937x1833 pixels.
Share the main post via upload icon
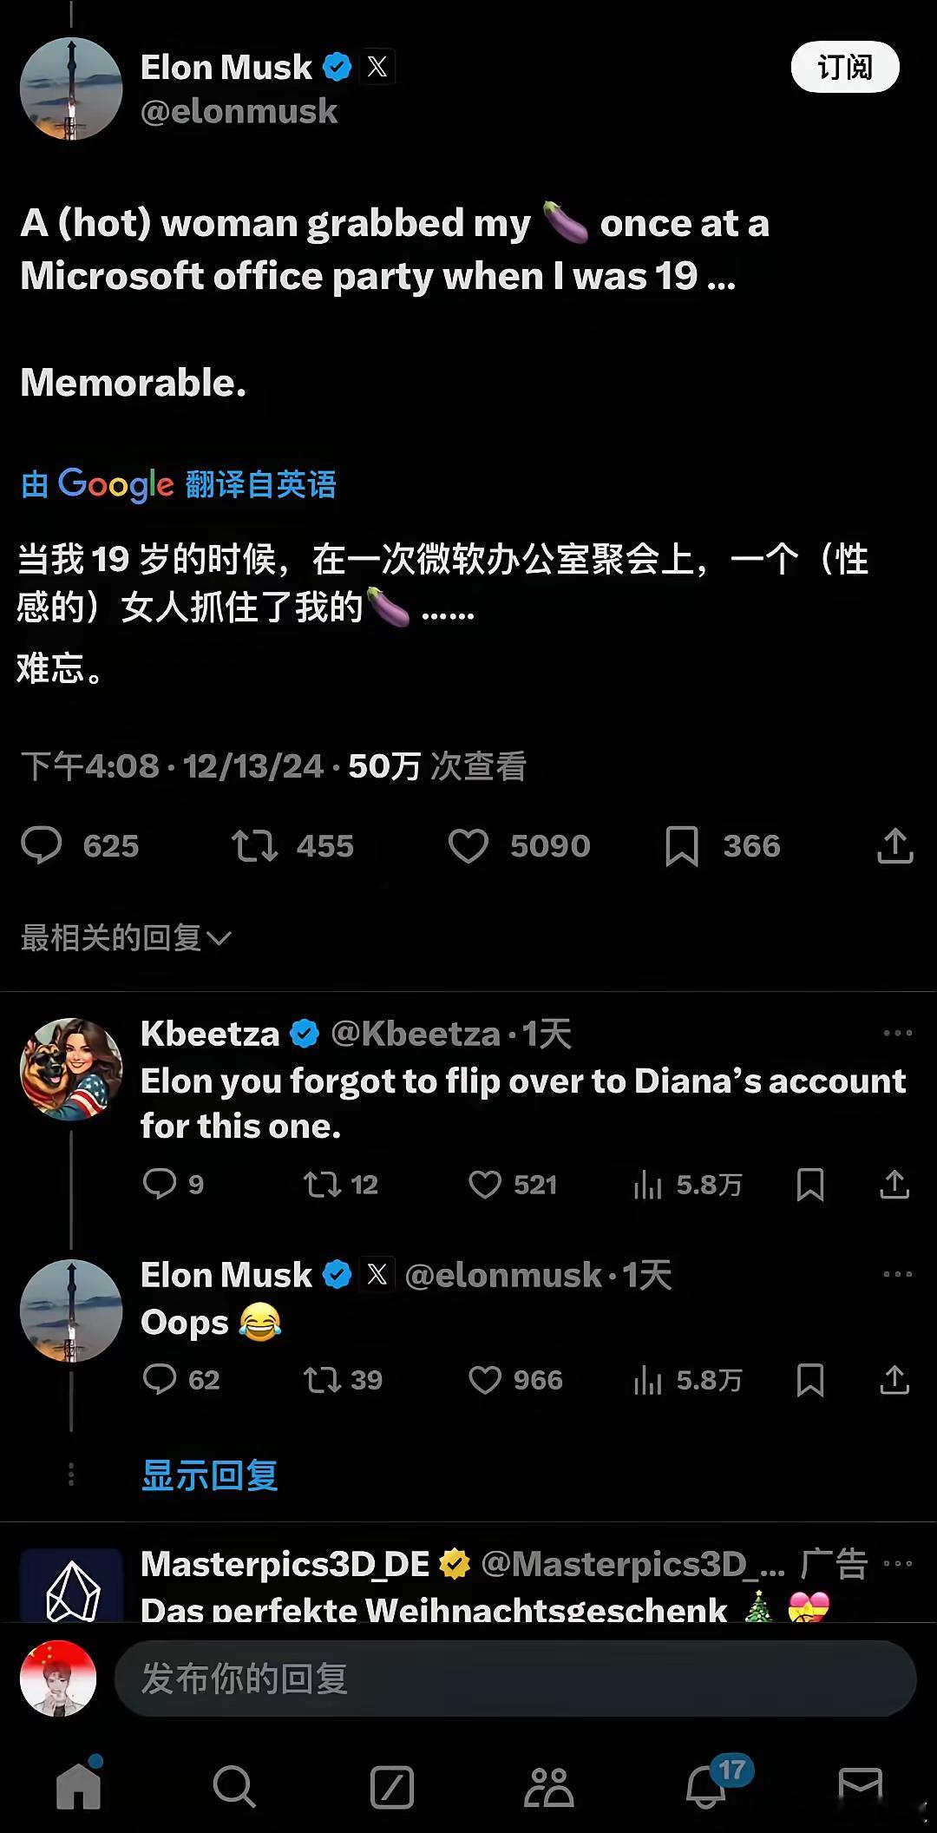tap(895, 846)
